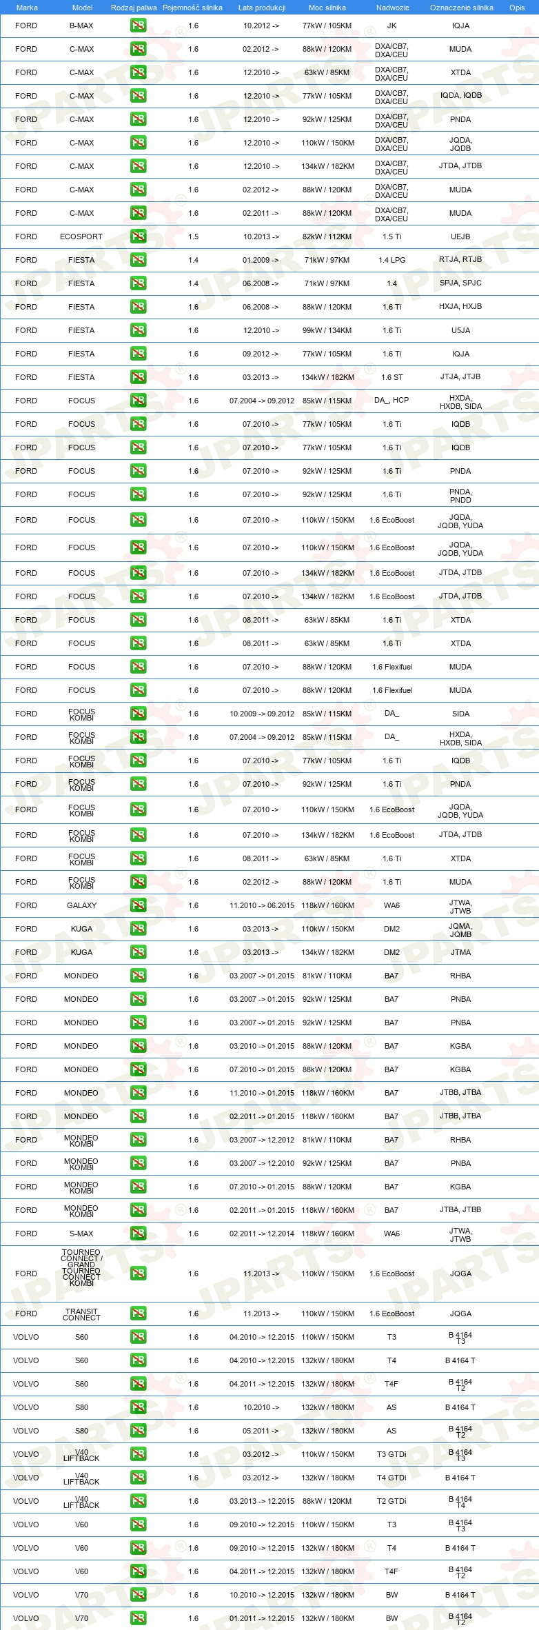Click the fuel icon in the V40 T3 GTDi row

139,1454
